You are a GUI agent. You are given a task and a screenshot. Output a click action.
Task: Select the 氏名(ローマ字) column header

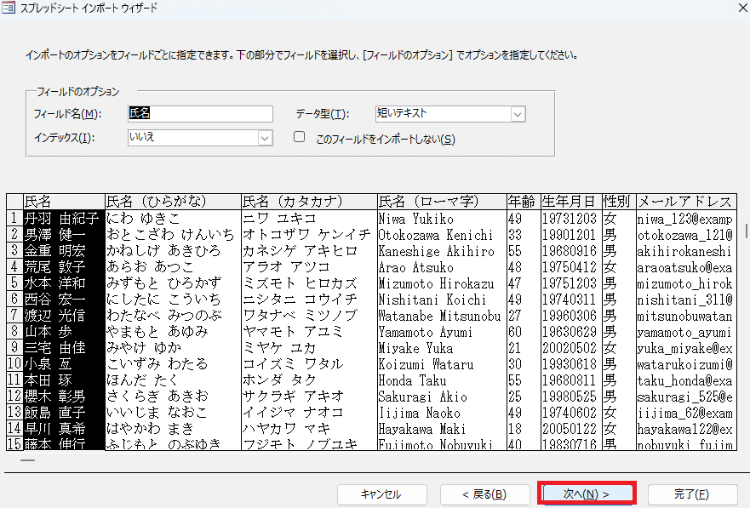click(x=442, y=202)
